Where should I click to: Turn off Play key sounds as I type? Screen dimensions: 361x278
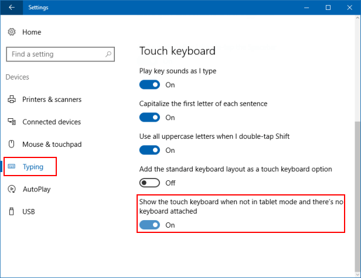149,85
